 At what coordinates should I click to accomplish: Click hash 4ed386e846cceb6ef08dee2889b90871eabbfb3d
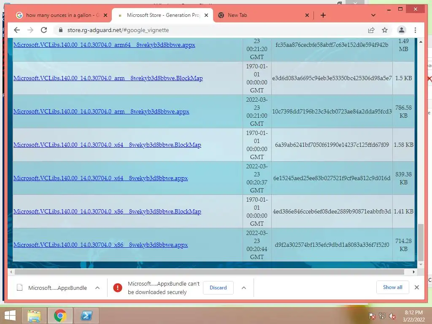coord(332,212)
